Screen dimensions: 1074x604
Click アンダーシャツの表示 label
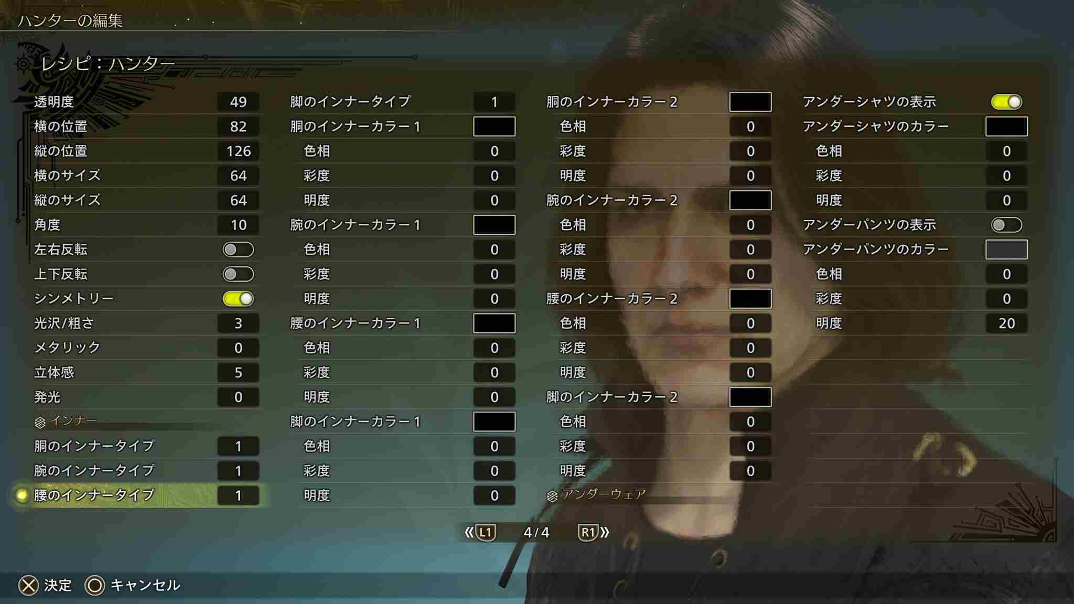coord(869,102)
